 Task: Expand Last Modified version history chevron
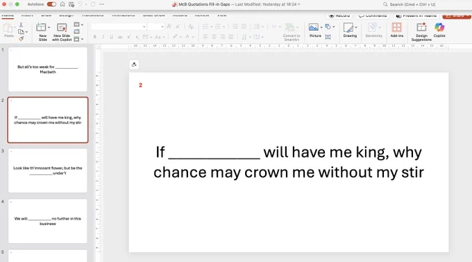pos(299,4)
